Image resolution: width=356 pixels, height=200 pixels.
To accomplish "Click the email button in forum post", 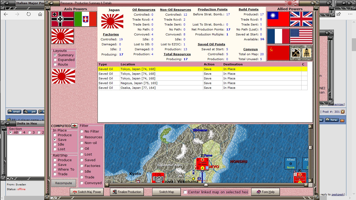I will click(x=14, y=111).
